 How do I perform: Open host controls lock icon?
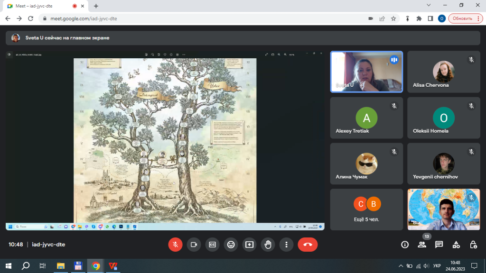(x=473, y=245)
